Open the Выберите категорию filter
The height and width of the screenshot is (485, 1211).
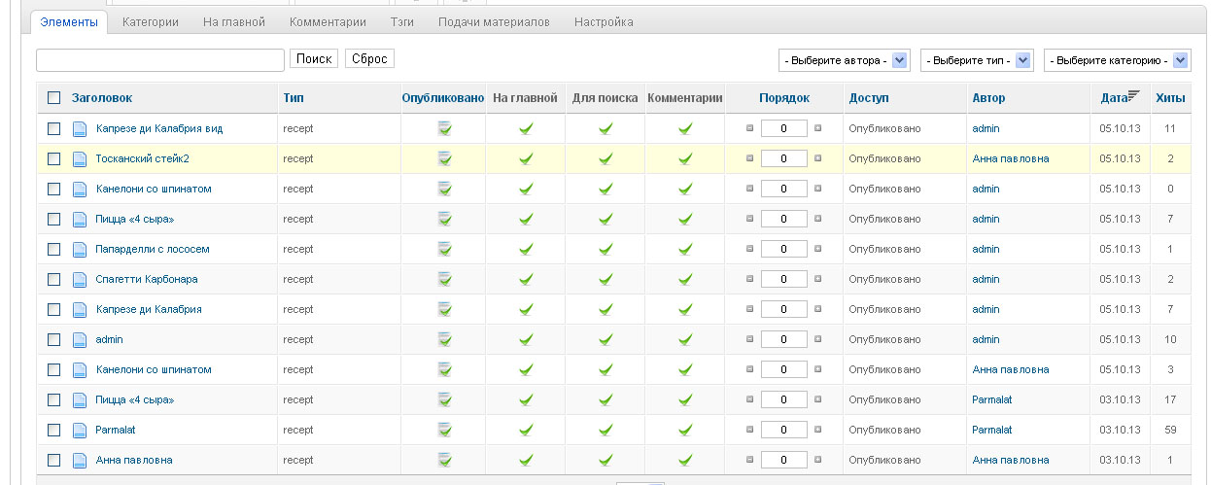[1117, 60]
